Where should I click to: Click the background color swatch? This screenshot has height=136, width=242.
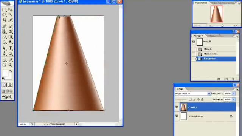click(9, 77)
